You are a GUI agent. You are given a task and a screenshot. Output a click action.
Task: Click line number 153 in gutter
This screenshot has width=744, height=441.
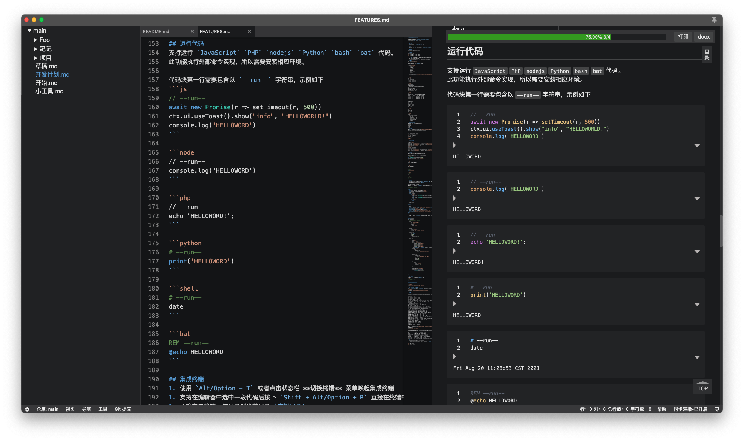click(153, 43)
